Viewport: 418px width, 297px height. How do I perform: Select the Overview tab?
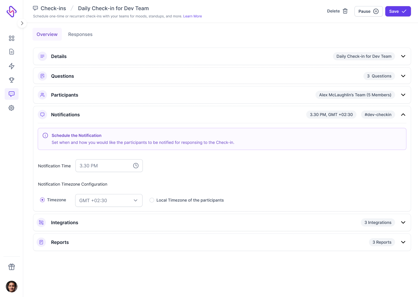(x=47, y=34)
